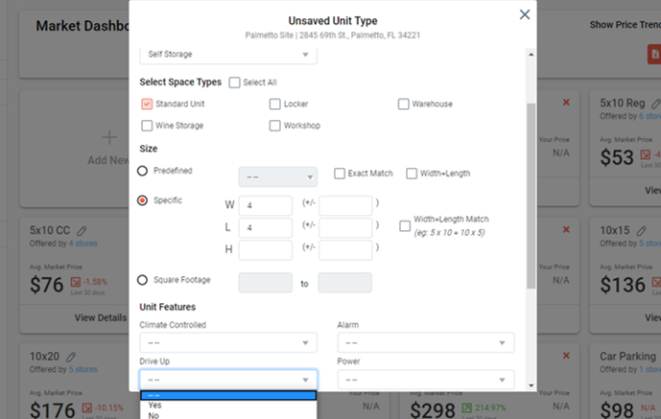Open the Power dropdown

[426, 380]
